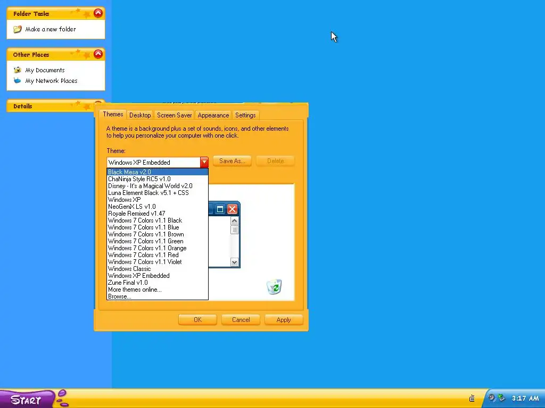Select ChaNinja Style RC5 v1.0 theme

pos(158,179)
